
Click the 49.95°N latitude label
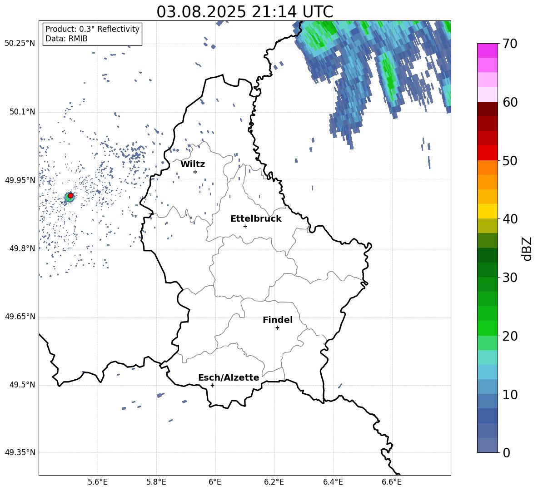coord(20,180)
